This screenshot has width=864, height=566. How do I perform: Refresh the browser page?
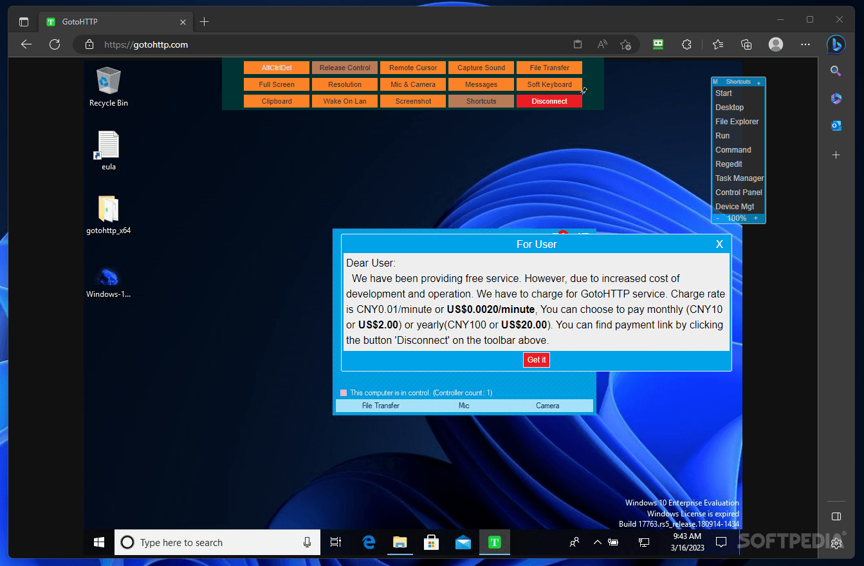coord(55,44)
